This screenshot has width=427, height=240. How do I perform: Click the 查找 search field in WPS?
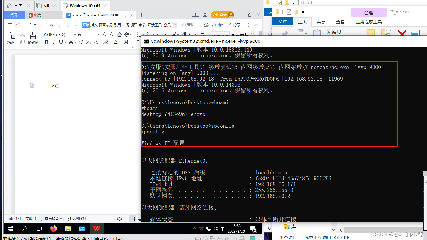(x=188, y=25)
